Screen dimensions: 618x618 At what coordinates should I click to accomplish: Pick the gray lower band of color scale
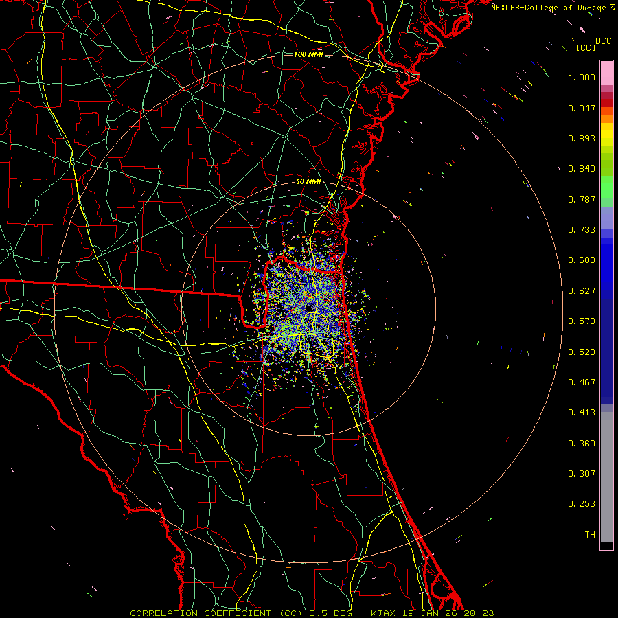(x=606, y=477)
